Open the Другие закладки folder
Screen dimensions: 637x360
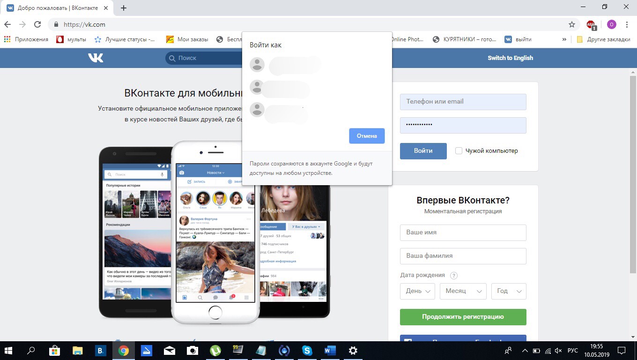click(x=603, y=39)
